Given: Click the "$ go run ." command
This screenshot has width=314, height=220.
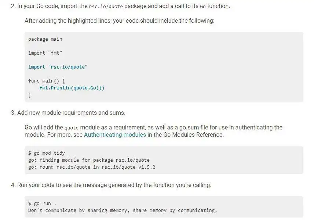Looking at the screenshot, I should click(42, 203).
